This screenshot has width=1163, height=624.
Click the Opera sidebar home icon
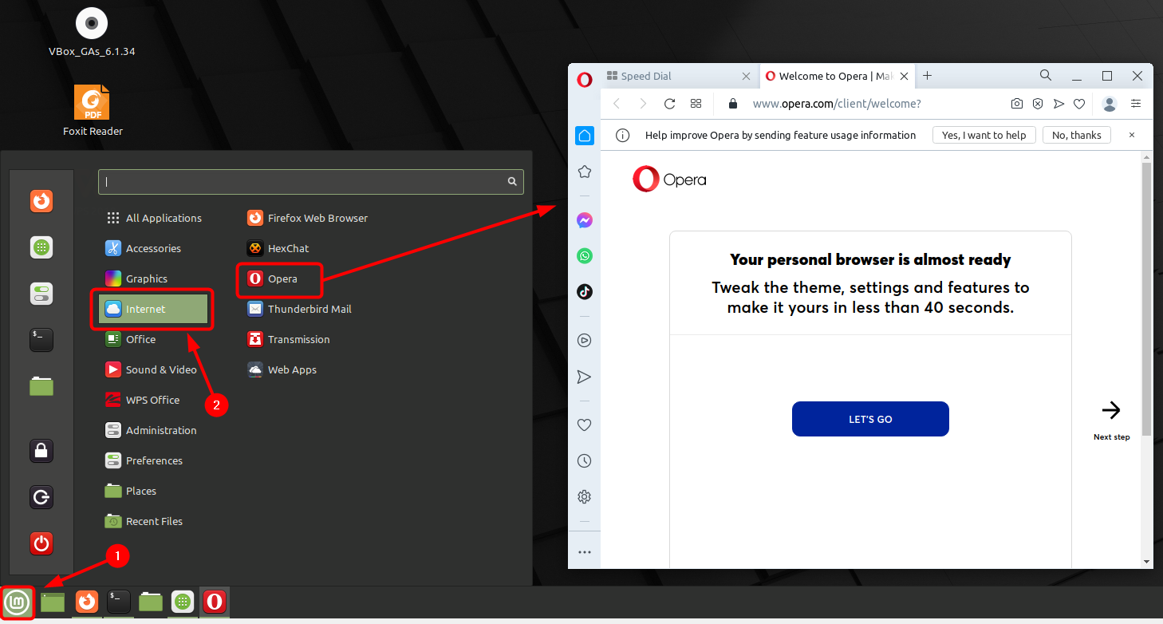point(585,136)
